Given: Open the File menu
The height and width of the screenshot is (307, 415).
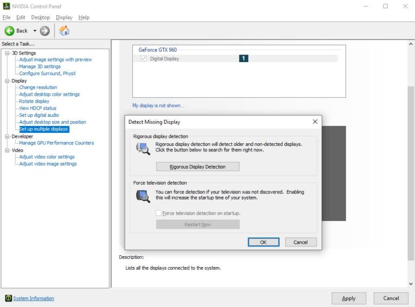Looking at the screenshot, I should pos(6,17).
